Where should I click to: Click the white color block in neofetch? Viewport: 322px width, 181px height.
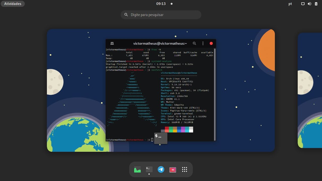pos(191,131)
